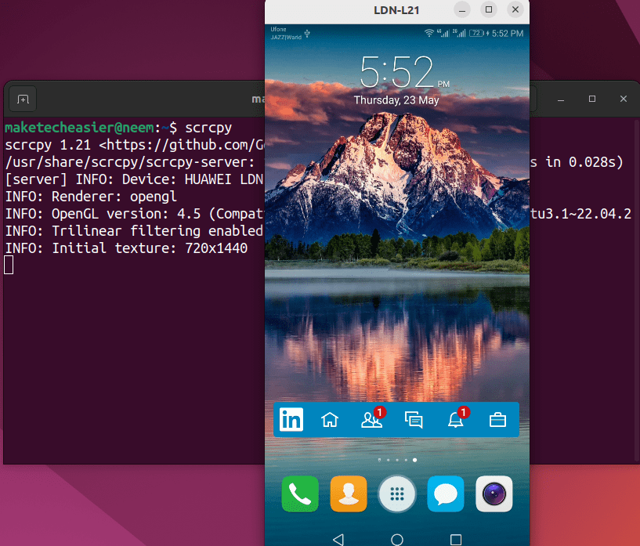The width and height of the screenshot is (640, 546).
Task: Switch to the LDN-L21 mirror window title bar
Action: pyautogui.click(x=396, y=11)
